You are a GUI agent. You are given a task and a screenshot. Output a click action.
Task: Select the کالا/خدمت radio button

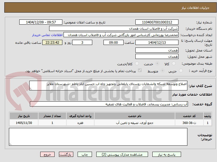[x=137, y=64]
